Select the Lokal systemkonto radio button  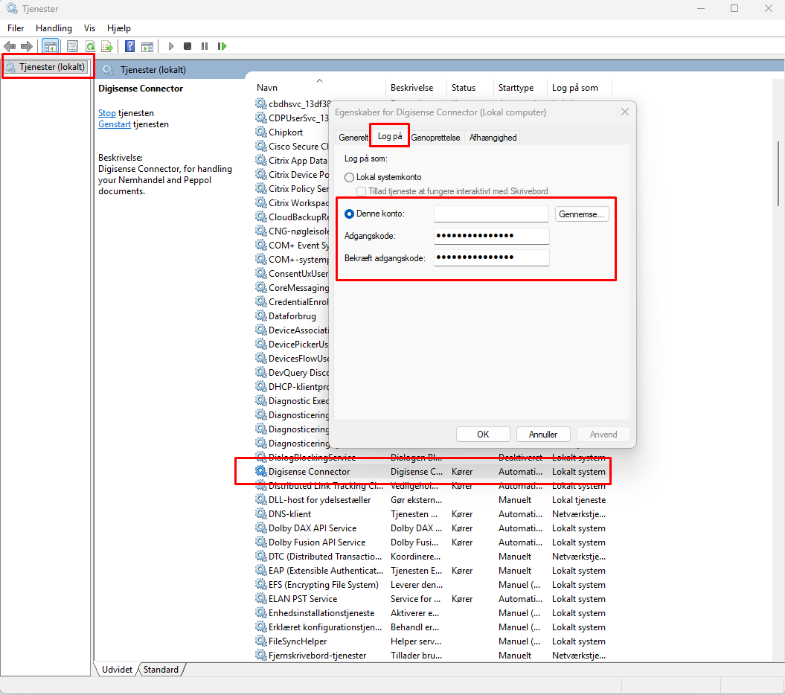pos(350,177)
